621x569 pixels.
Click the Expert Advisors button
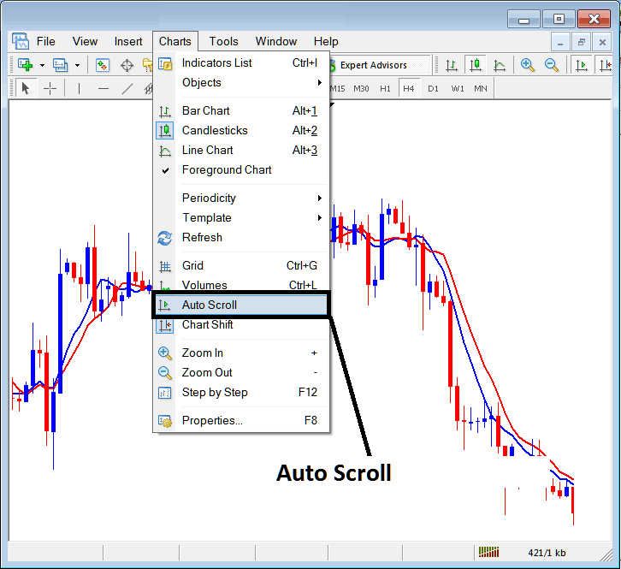pyautogui.click(x=373, y=65)
